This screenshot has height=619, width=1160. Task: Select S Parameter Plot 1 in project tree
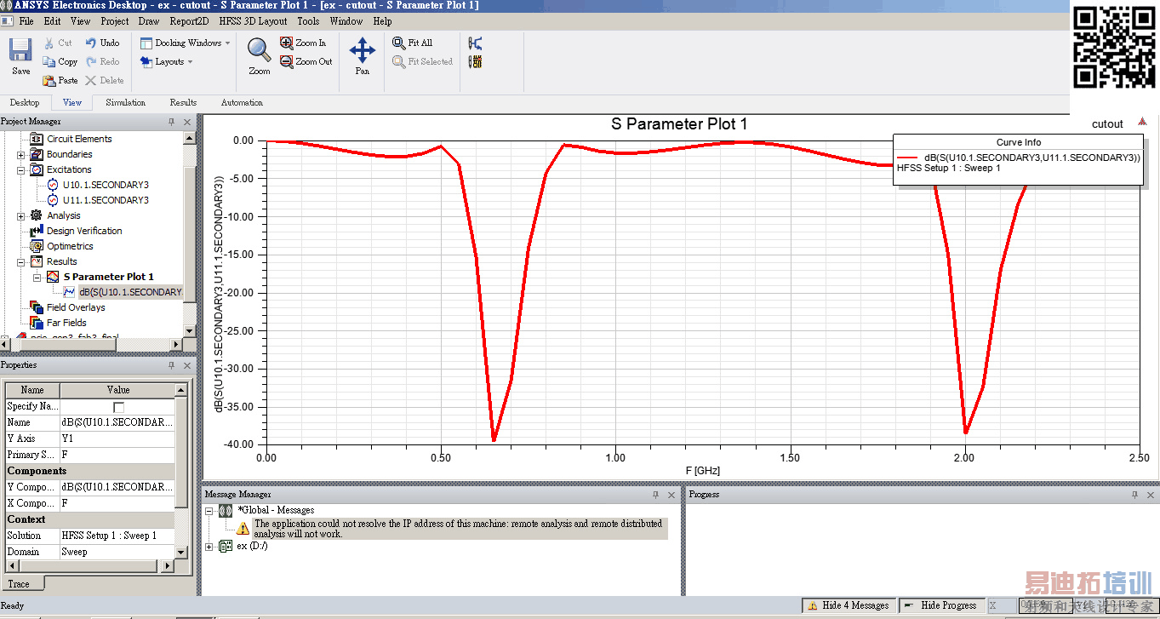(x=109, y=277)
